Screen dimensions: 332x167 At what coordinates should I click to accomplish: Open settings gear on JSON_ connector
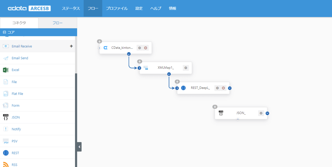pyautogui.click(x=261, y=113)
